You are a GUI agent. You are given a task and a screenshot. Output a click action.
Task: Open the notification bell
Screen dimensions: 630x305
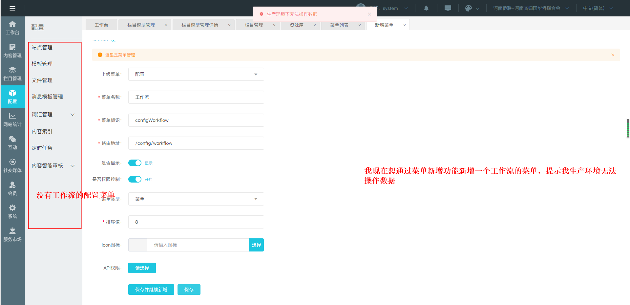coord(426,8)
